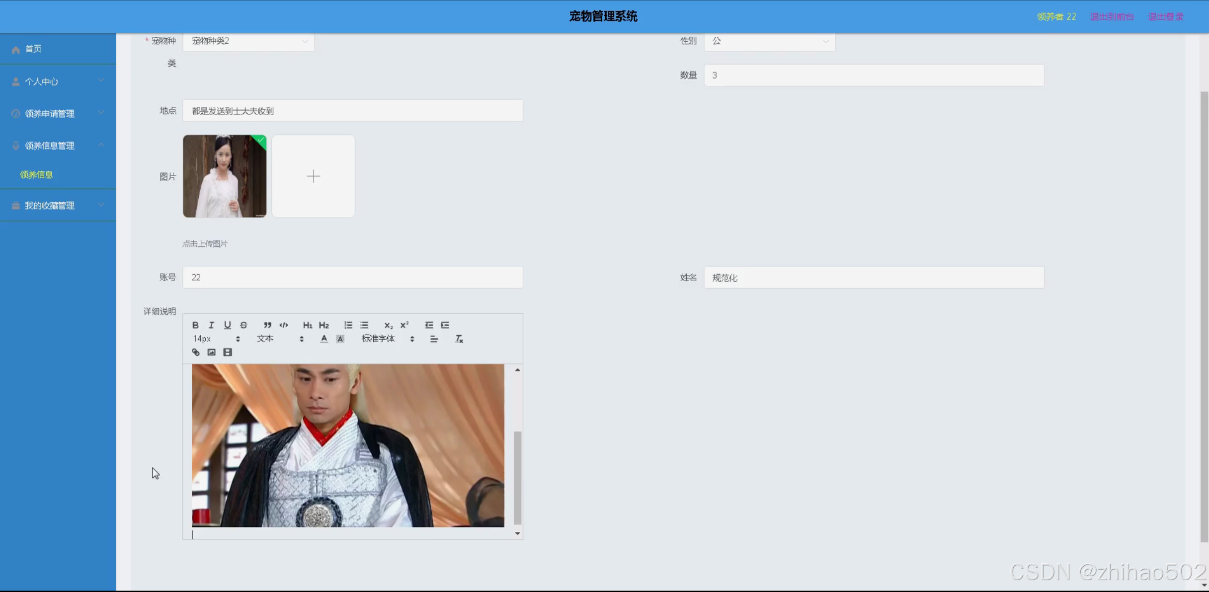Apply underline formatting

(x=227, y=325)
